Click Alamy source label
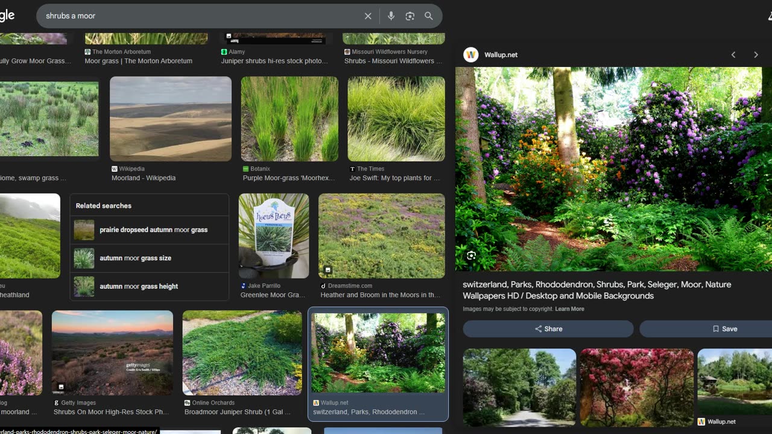 pos(236,52)
